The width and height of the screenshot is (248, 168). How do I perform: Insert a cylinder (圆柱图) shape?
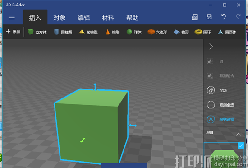[x=63, y=32]
